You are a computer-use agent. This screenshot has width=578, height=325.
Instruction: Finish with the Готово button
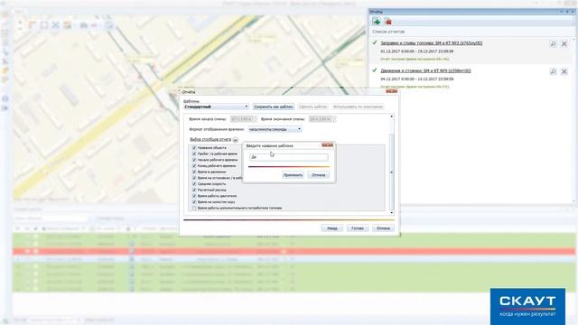[x=358, y=228]
